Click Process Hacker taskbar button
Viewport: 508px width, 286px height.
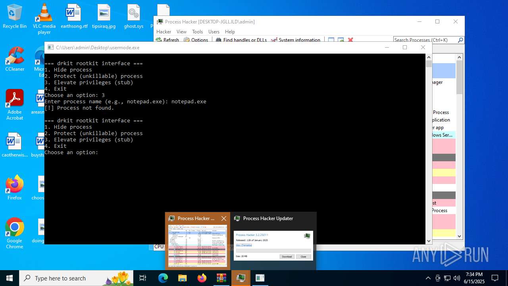241,278
